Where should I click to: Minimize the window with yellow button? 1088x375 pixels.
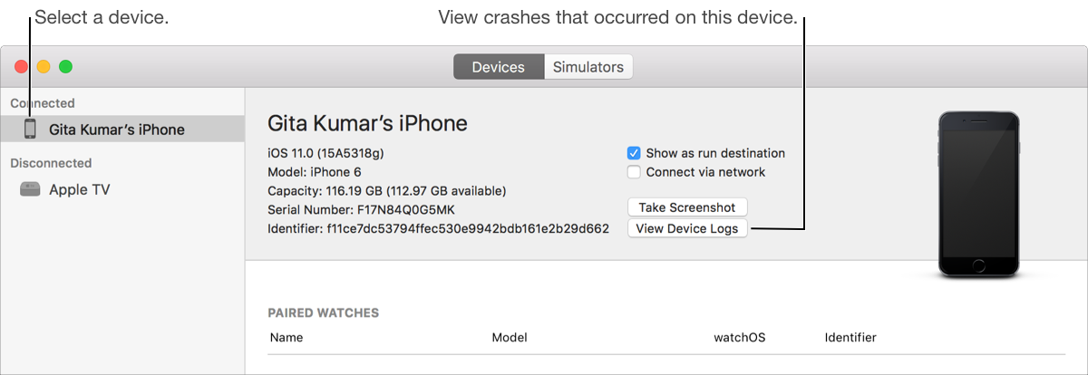44,67
